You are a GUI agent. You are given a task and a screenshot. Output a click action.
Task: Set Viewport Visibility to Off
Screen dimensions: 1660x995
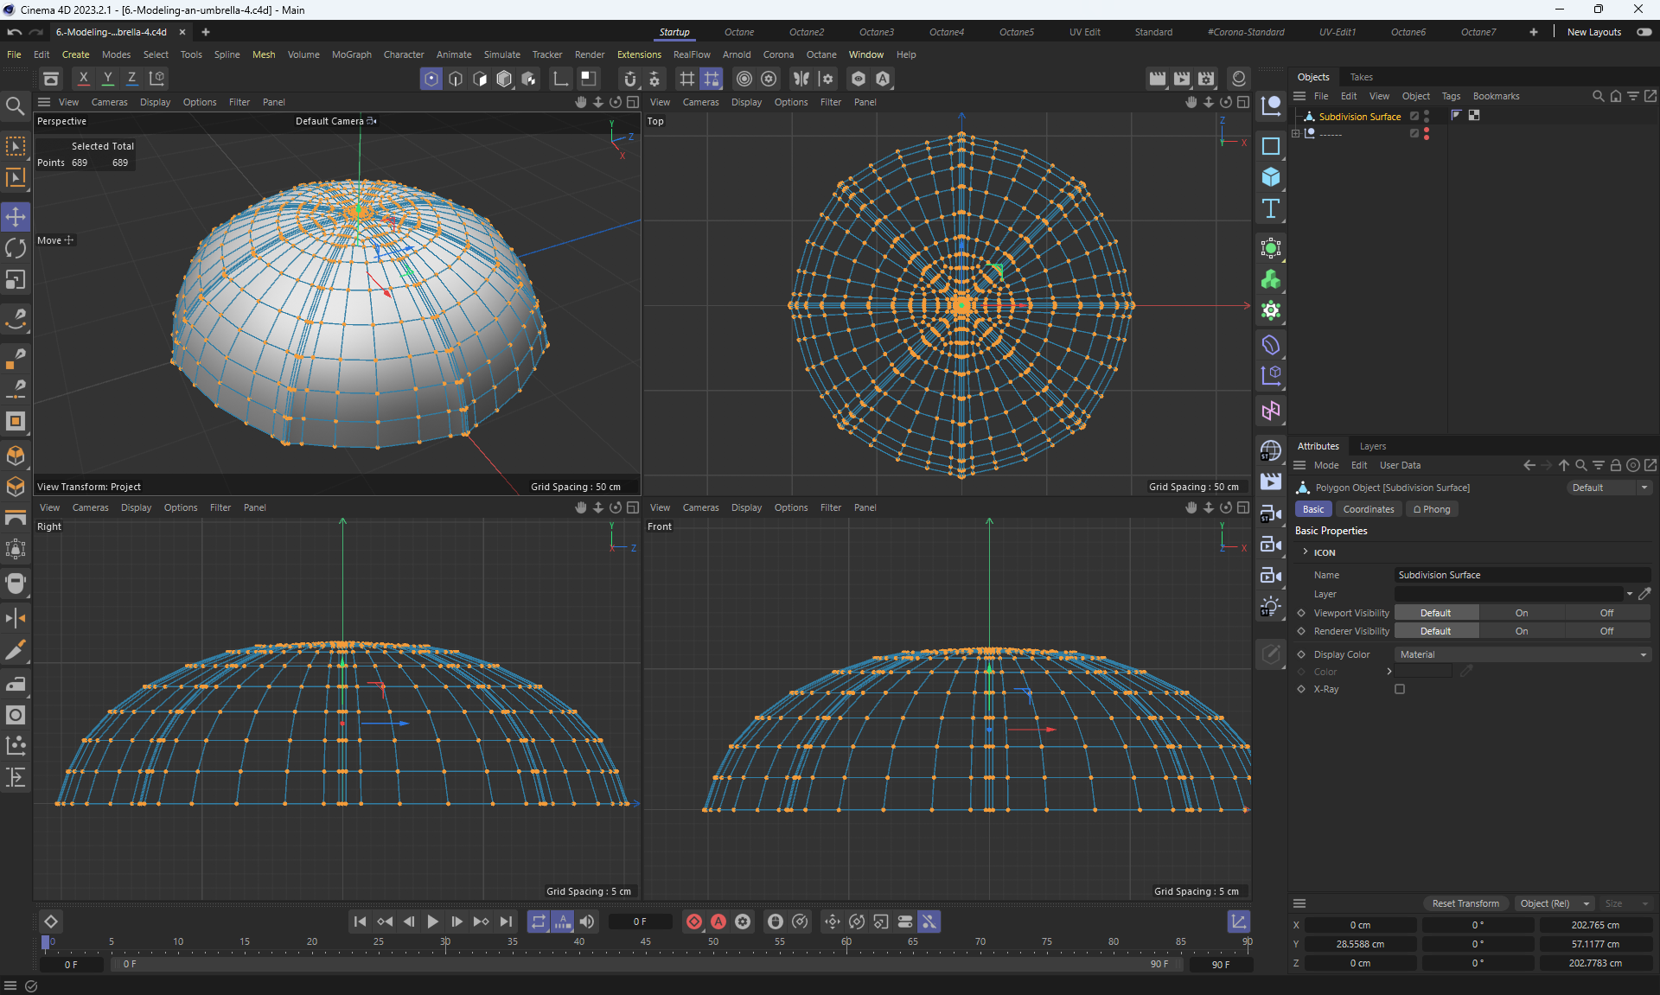[x=1606, y=613]
